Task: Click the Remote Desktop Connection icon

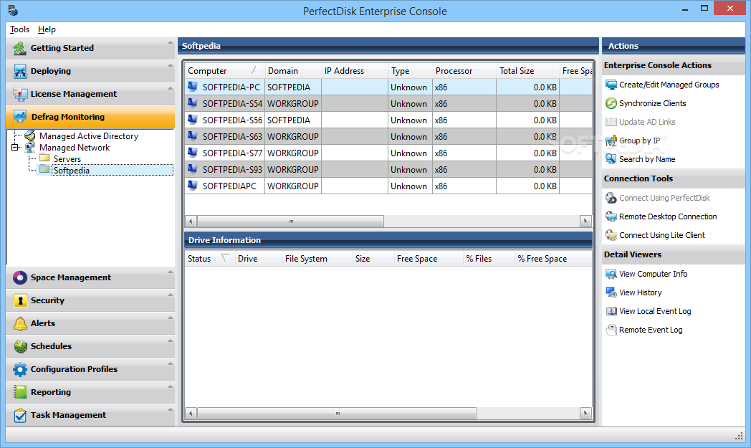Action: point(611,216)
